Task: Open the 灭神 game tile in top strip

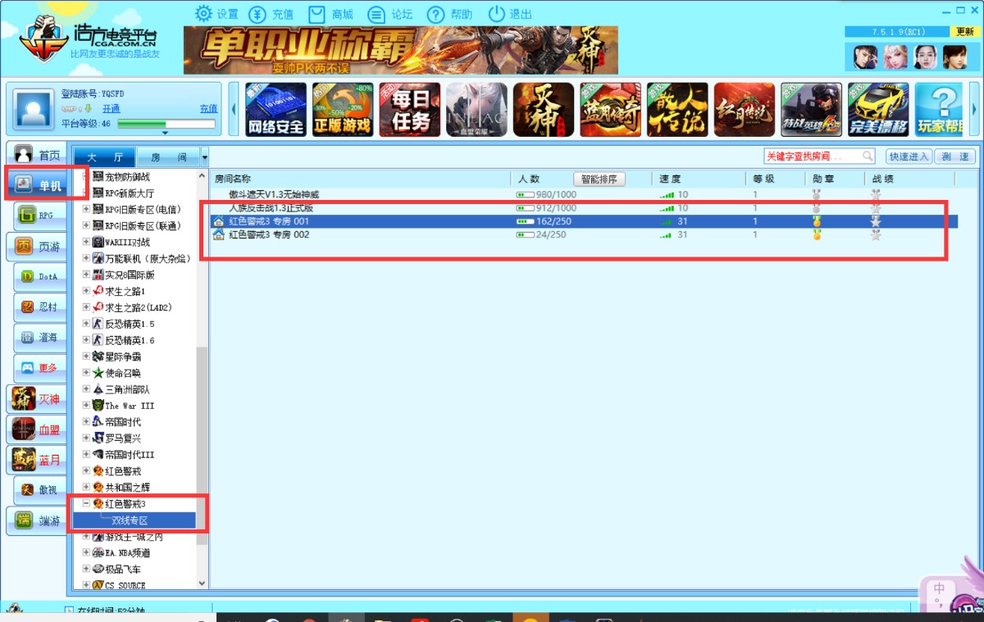Action: (544, 109)
